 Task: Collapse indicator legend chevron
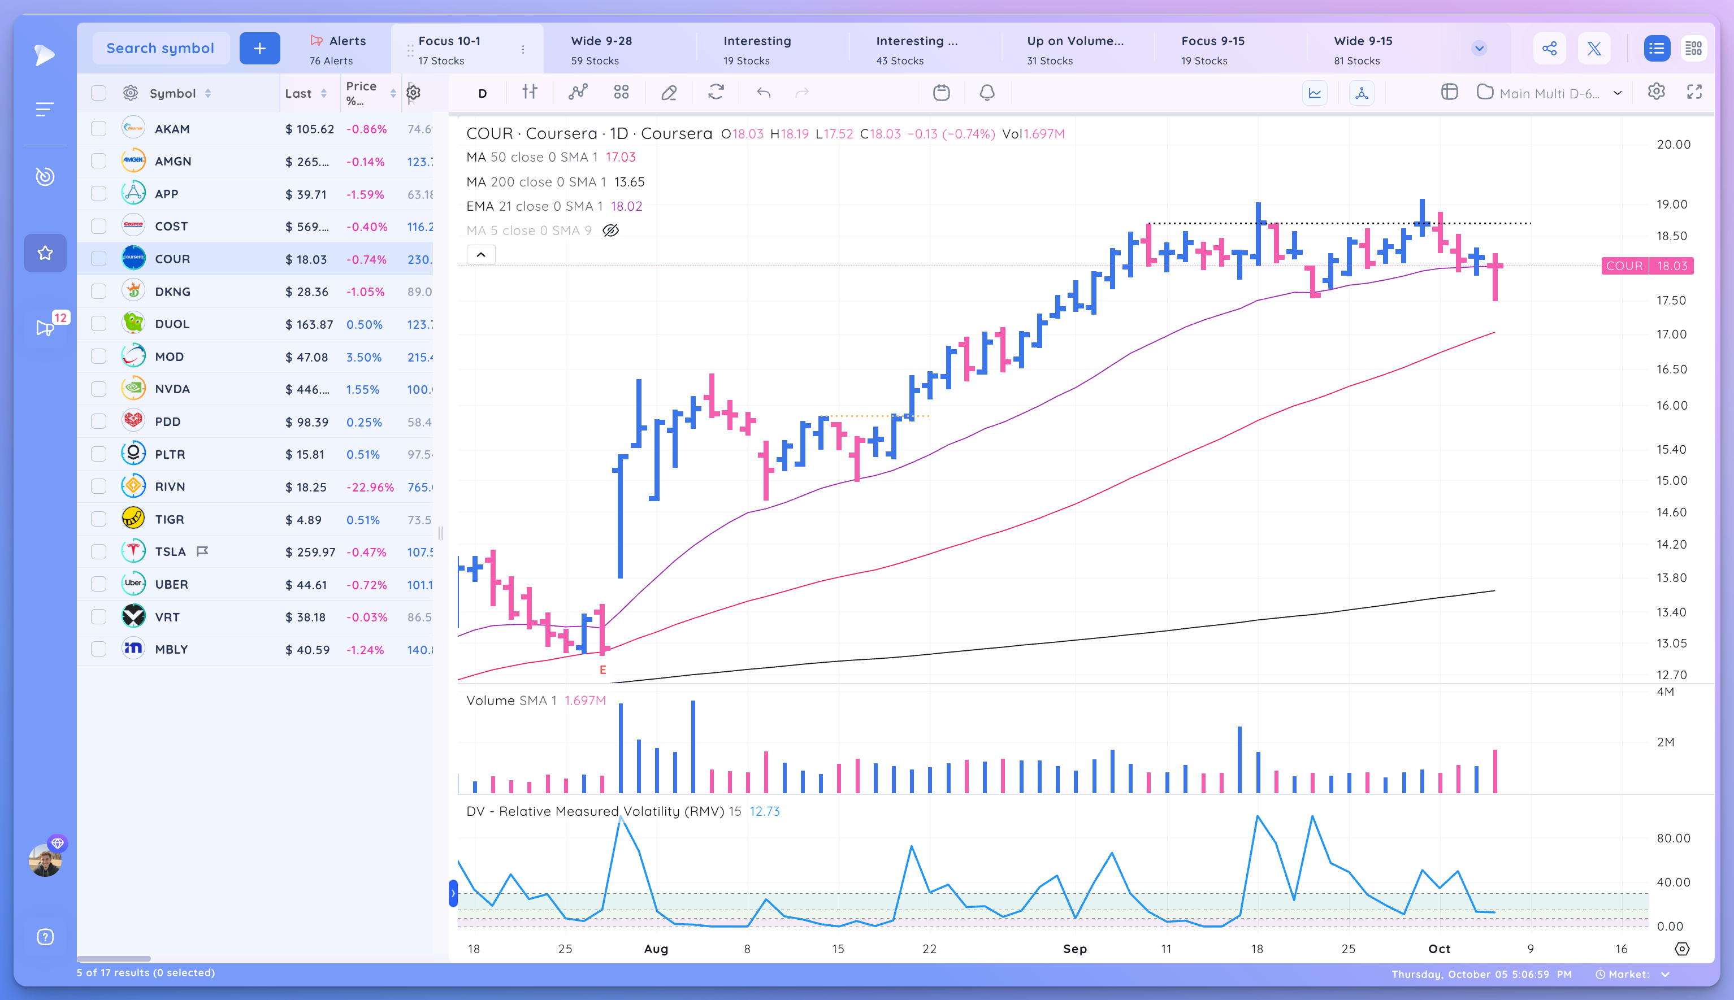pyautogui.click(x=481, y=255)
